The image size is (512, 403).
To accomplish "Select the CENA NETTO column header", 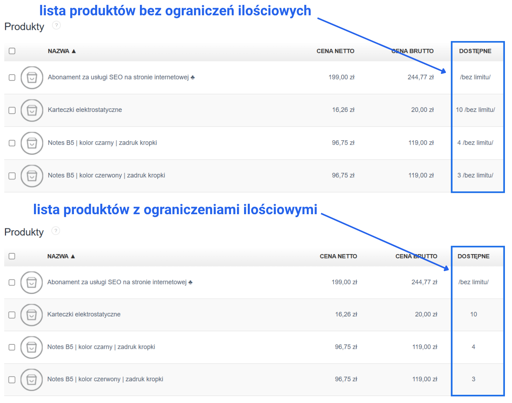I will click(335, 51).
